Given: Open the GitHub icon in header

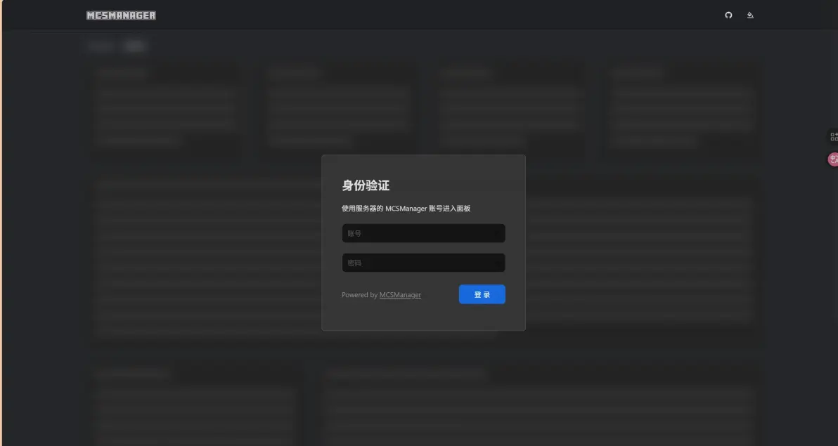Looking at the screenshot, I should [728, 15].
